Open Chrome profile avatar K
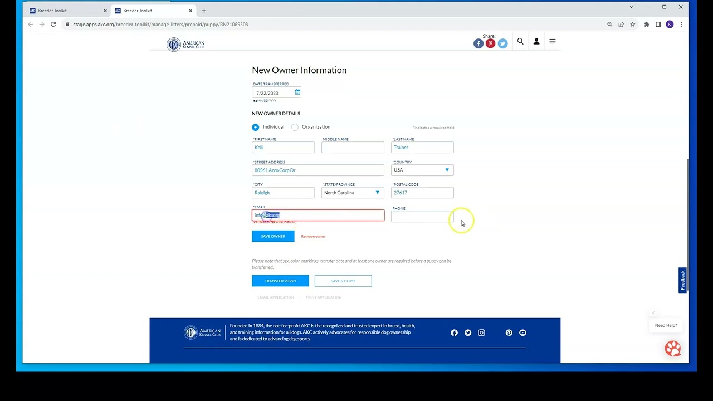The height and width of the screenshot is (401, 713). pyautogui.click(x=670, y=25)
